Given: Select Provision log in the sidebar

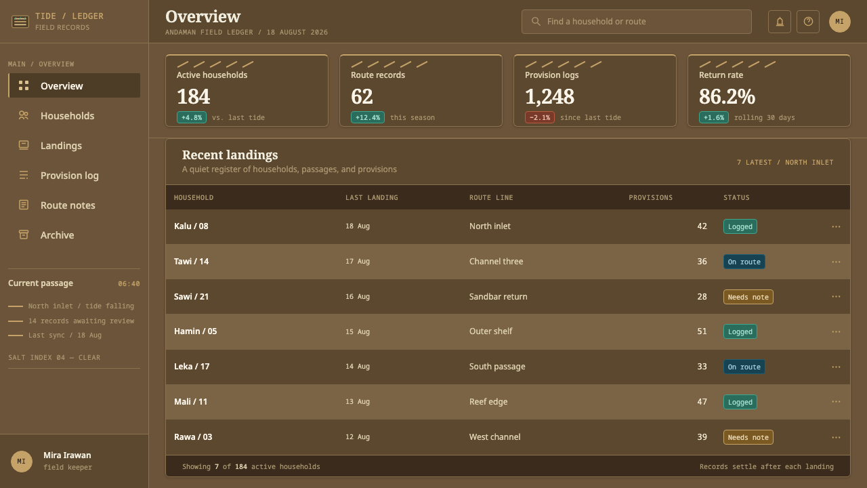Looking at the screenshot, I should click(75, 176).
